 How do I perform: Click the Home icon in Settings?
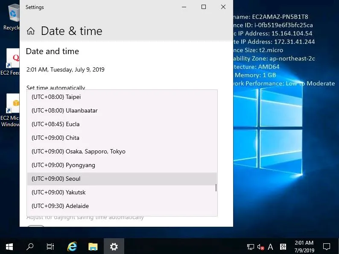click(31, 31)
